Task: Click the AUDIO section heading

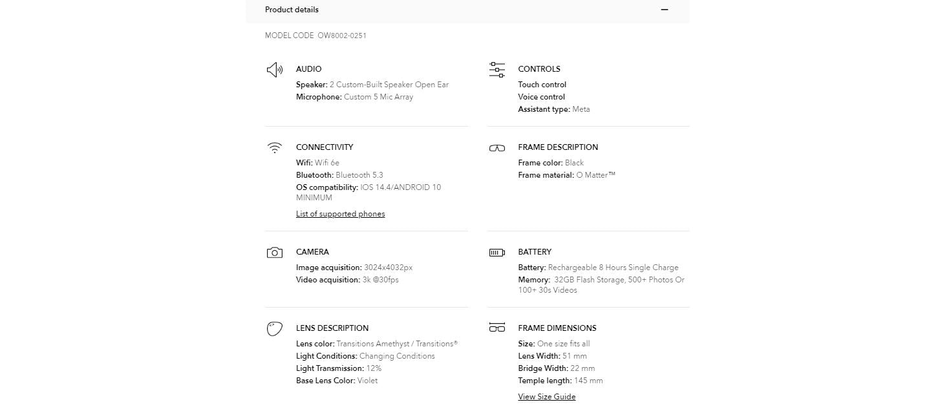Action: (308, 69)
